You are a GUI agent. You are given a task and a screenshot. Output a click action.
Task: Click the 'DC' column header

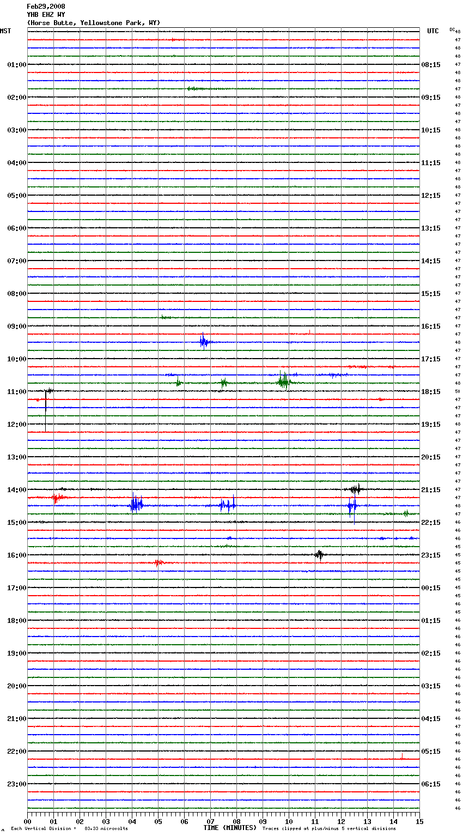pyautogui.click(x=452, y=29)
